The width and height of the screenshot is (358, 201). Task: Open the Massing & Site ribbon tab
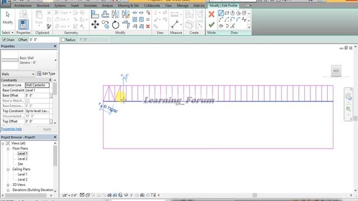(x=128, y=6)
